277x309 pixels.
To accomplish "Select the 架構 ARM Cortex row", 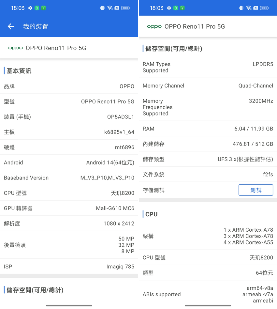I will [x=208, y=236].
